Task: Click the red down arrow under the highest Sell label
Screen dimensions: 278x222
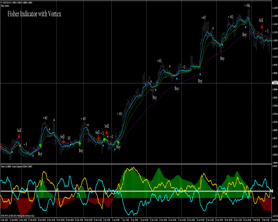Action: (107, 132)
